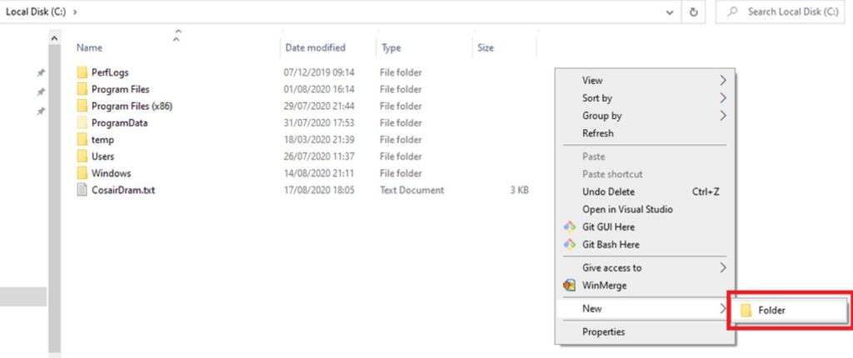Image resolution: width=853 pixels, height=358 pixels.
Task: Choose Properties in context menu
Action: [646, 332]
